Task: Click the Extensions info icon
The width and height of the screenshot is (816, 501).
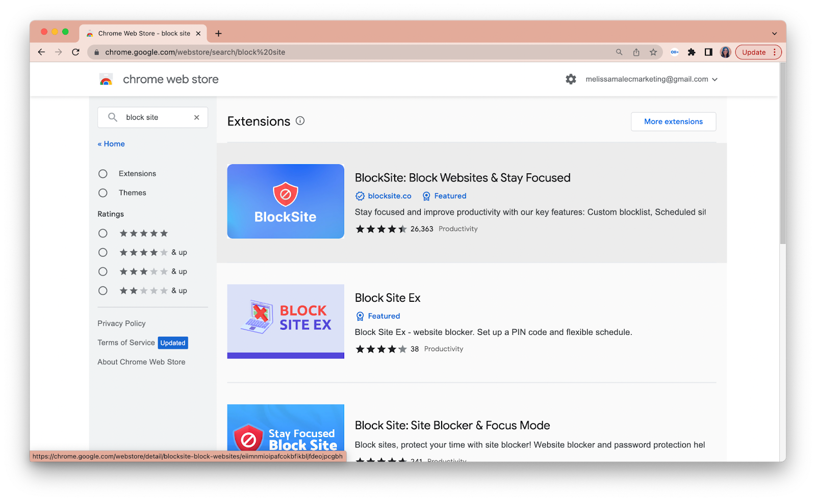Action: click(300, 121)
